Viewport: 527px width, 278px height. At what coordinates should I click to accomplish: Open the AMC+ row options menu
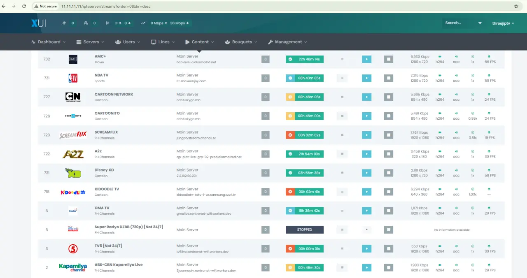(x=342, y=59)
